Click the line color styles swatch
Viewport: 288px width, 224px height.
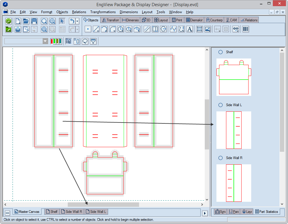coord(56,41)
